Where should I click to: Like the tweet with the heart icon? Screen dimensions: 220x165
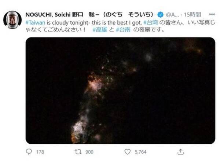click(x=128, y=152)
